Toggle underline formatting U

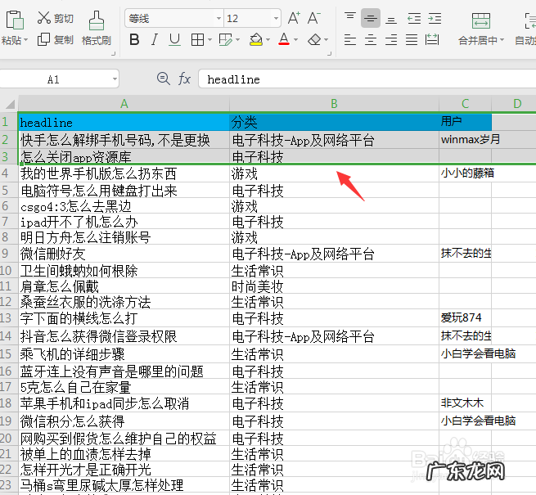pyautogui.click(x=174, y=39)
